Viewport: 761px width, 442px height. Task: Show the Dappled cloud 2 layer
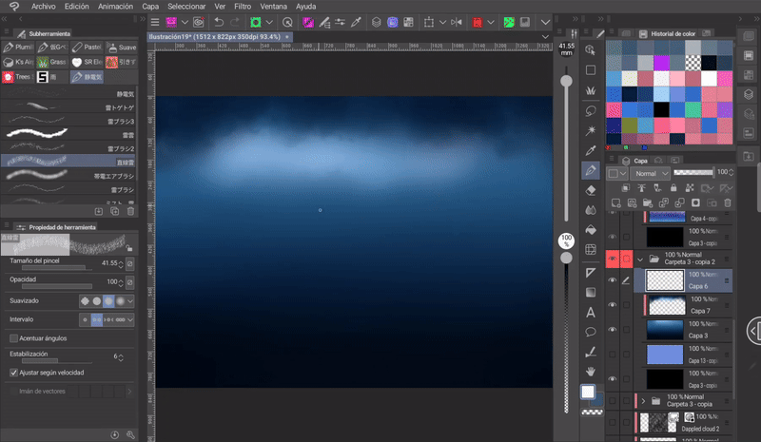tap(613, 422)
